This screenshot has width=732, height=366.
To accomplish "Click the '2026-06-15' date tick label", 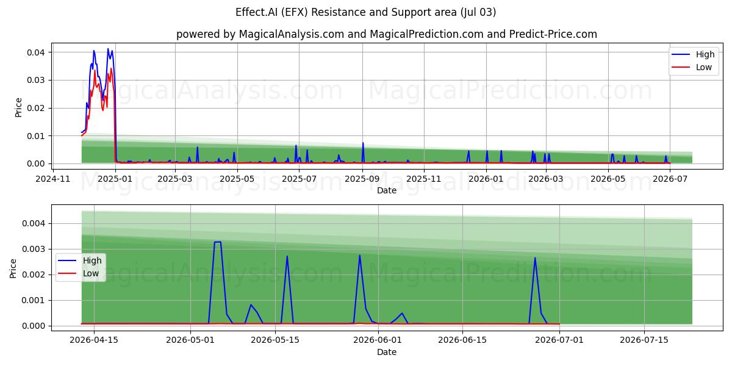I will (x=463, y=340).
